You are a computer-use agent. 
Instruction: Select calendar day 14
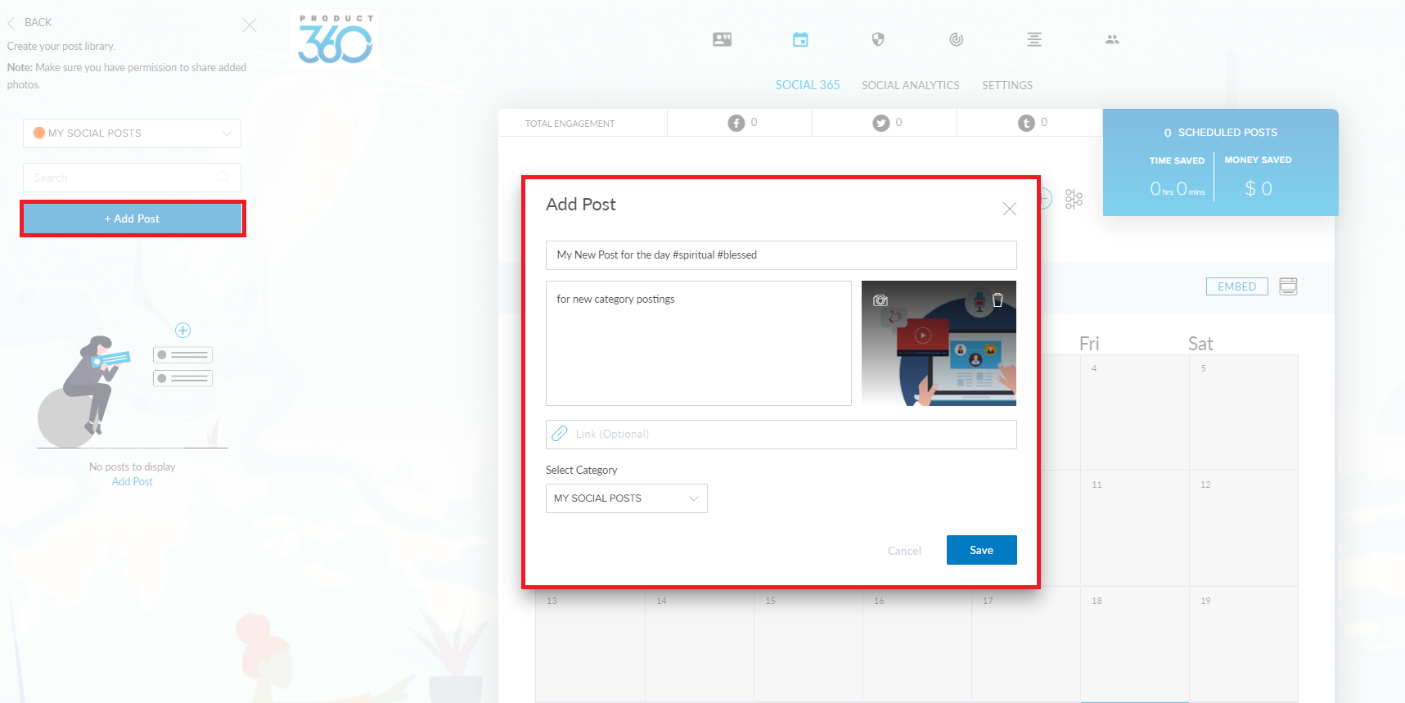(x=699, y=645)
